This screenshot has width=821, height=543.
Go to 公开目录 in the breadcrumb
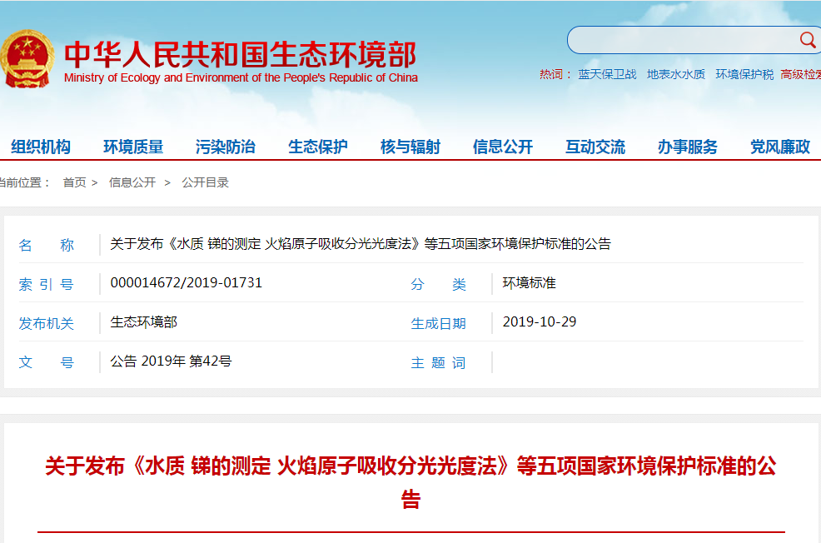pos(205,182)
